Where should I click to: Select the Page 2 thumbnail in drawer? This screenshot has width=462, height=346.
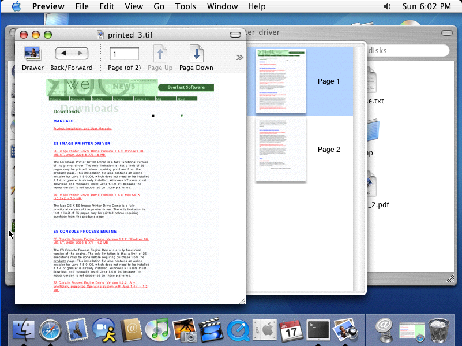pos(281,150)
